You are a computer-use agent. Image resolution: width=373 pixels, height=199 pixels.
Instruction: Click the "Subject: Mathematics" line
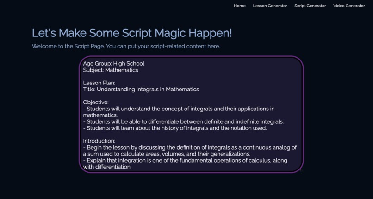111,70
